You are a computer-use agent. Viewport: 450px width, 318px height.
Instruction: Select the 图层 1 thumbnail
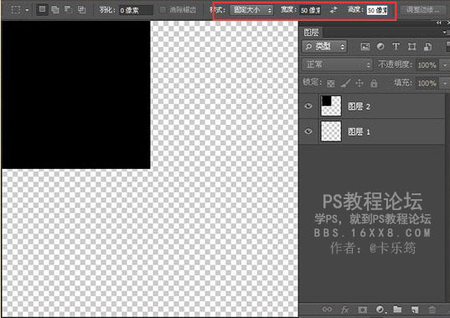coord(331,131)
